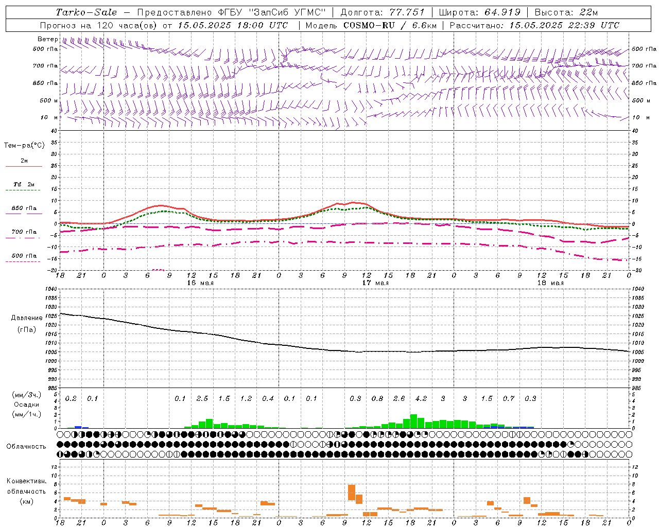Viewport: 659px width, 527px height.
Task: Click the Давление panel label
Action: (x=27, y=318)
